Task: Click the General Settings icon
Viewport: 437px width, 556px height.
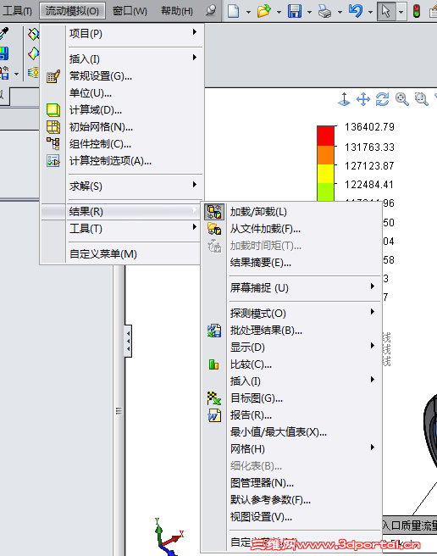Action: 53,76
